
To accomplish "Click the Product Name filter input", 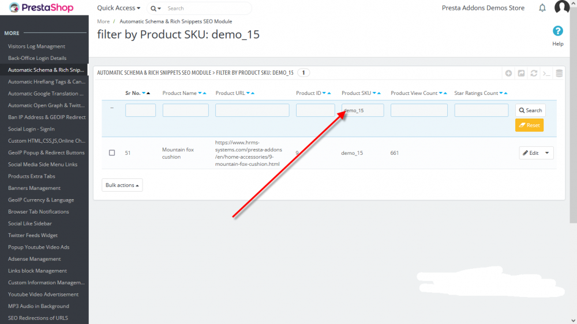I will pos(185,110).
